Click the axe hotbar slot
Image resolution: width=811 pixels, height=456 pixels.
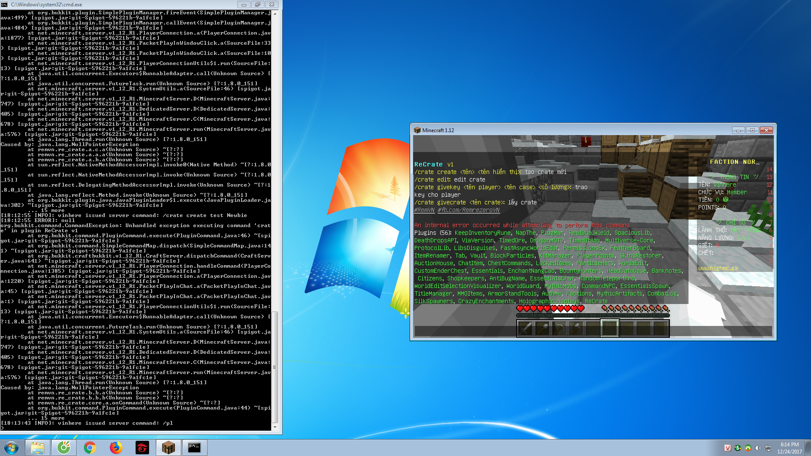point(576,328)
